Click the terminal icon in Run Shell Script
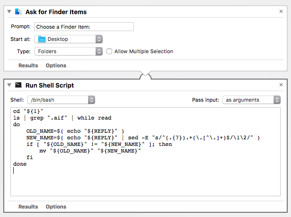Viewport: 291px width, 217px height. click(x=19, y=85)
